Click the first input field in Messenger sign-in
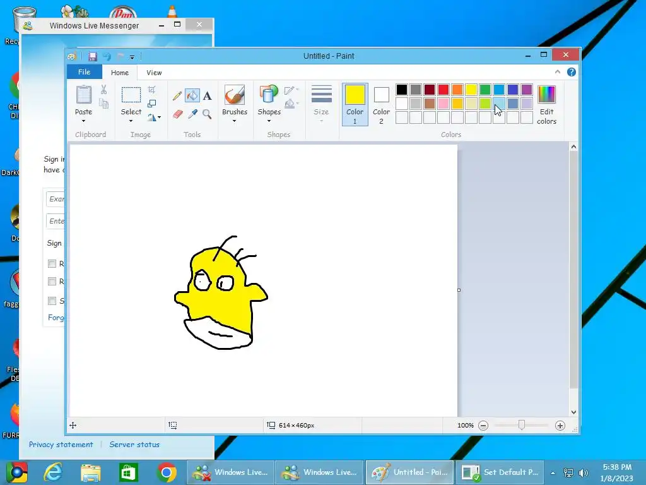 56,199
